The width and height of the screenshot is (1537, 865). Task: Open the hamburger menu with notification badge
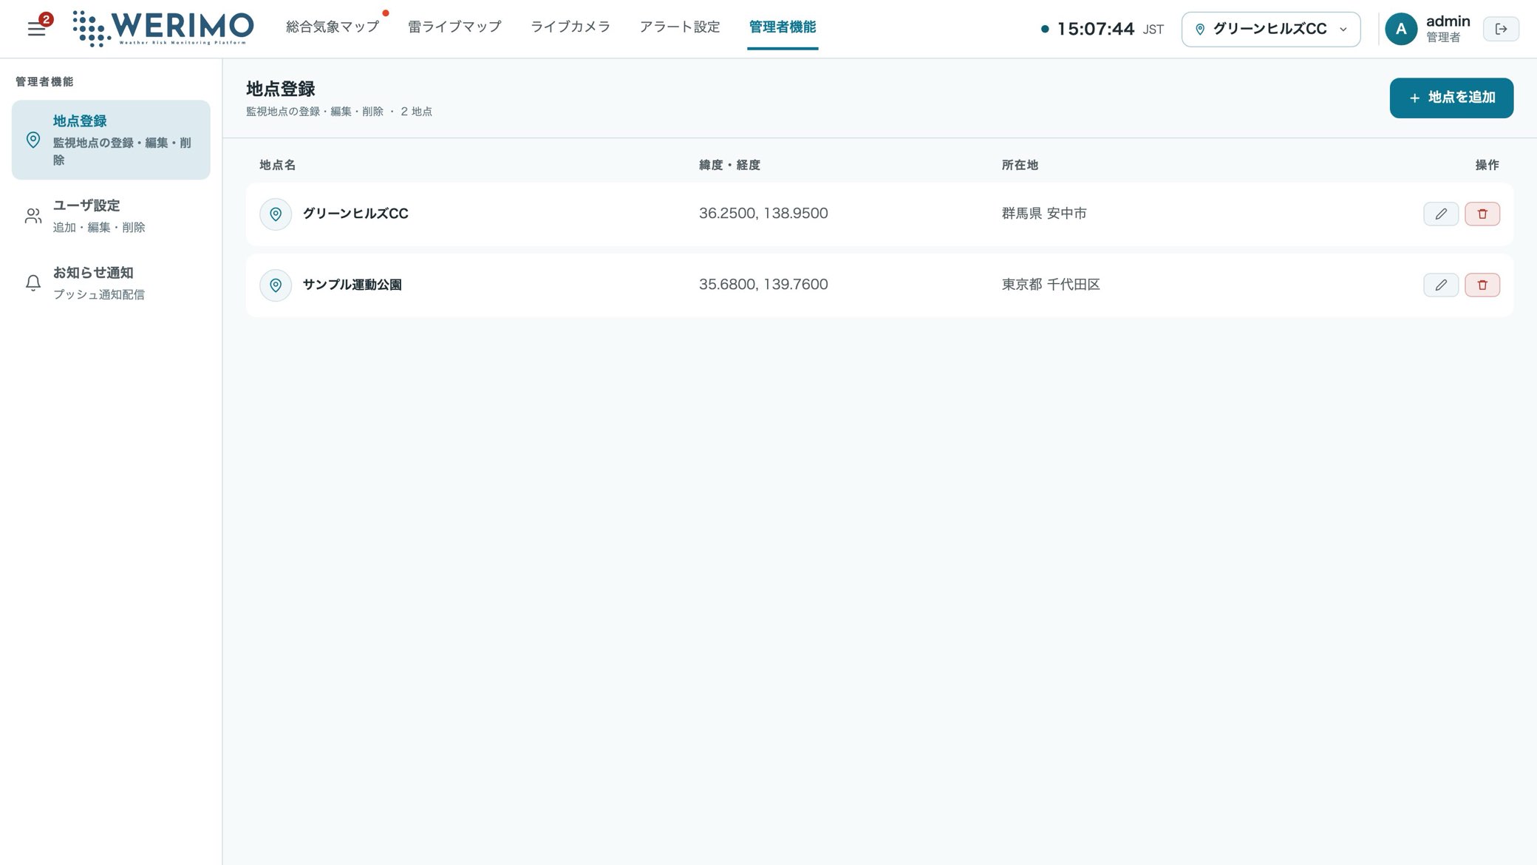[36, 29]
